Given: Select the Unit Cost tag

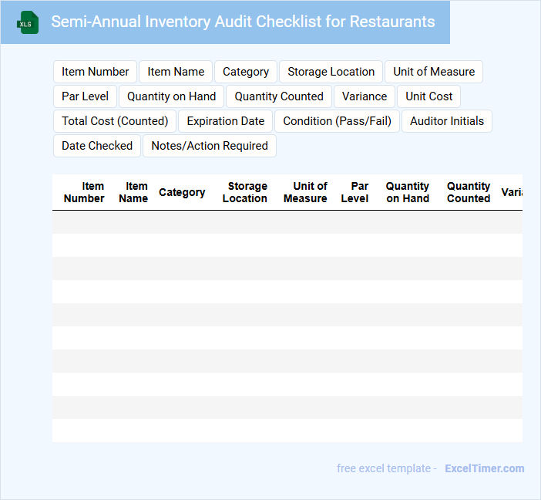Looking at the screenshot, I should [x=428, y=96].
